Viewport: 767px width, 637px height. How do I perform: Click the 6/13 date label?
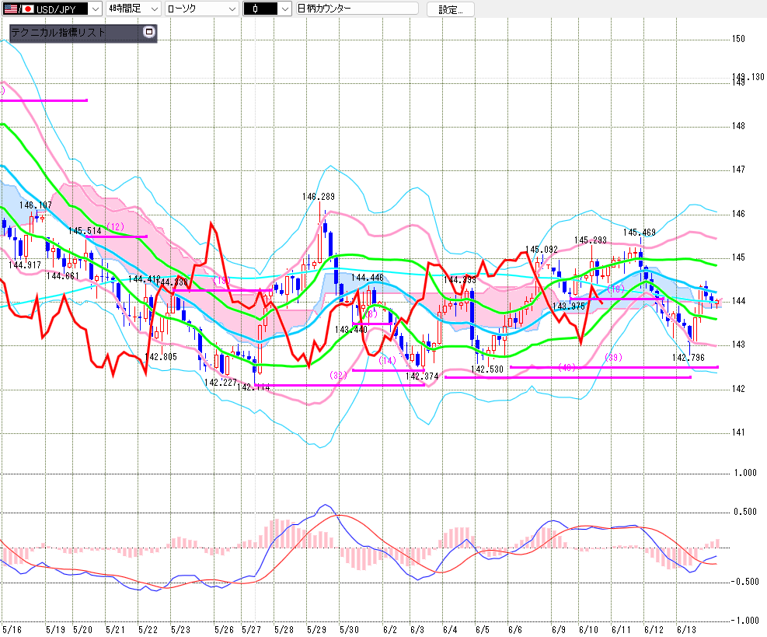tap(686, 630)
